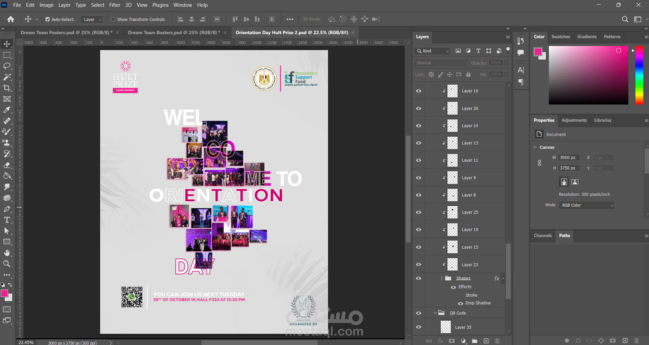The height and width of the screenshot is (345, 649).
Task: Enable Show Transform Controls checkbox
Action: [113, 20]
